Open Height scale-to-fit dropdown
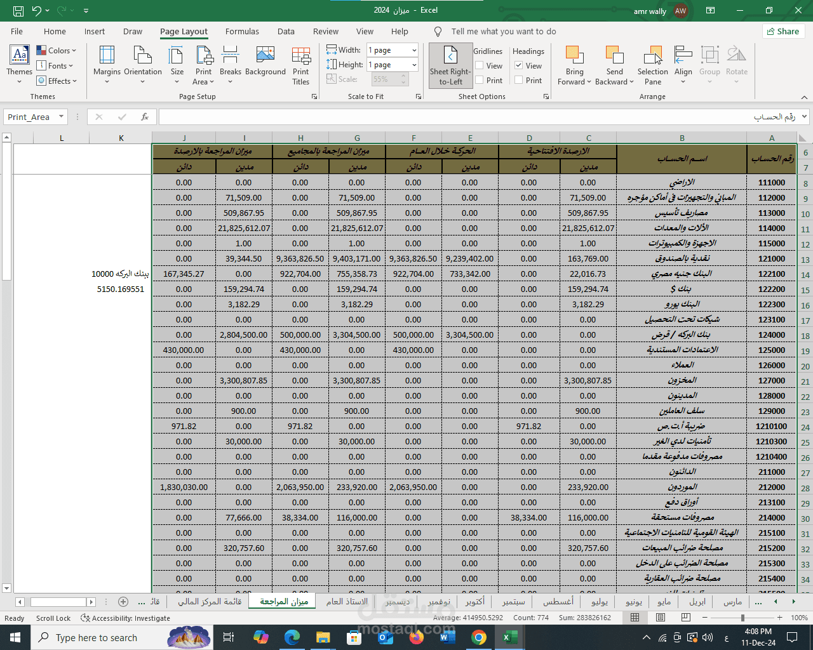Image resolution: width=813 pixels, height=650 pixels. click(x=414, y=65)
